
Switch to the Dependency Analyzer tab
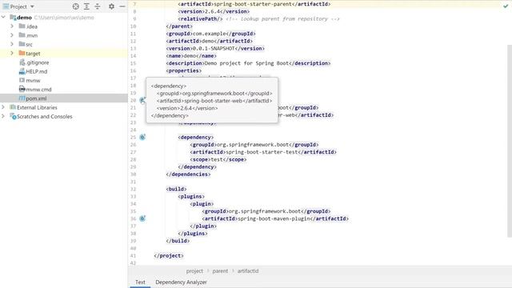tap(182, 282)
